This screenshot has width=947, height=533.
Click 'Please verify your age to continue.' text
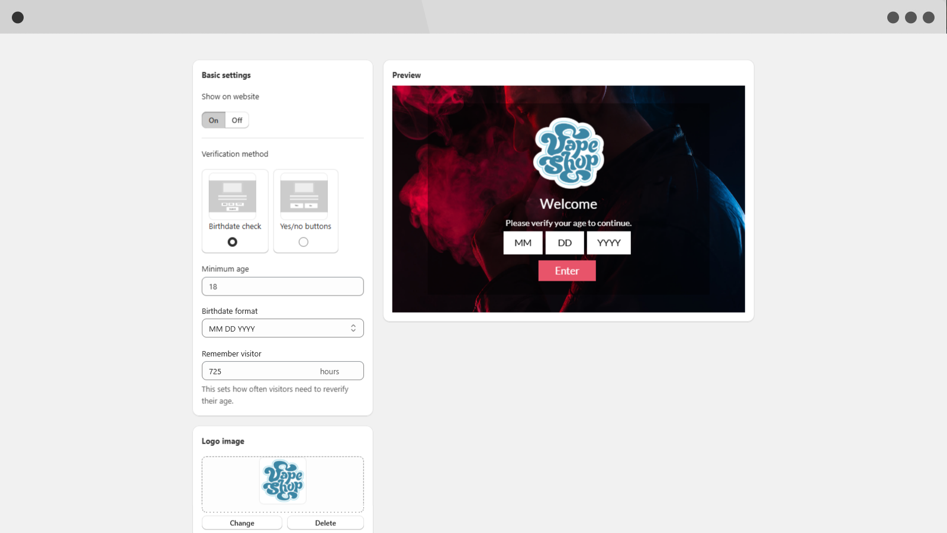click(569, 223)
